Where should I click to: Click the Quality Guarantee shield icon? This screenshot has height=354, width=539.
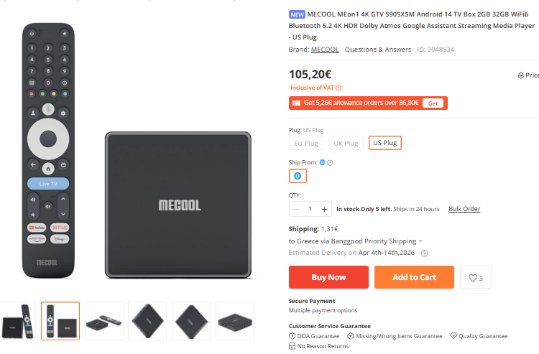453,336
